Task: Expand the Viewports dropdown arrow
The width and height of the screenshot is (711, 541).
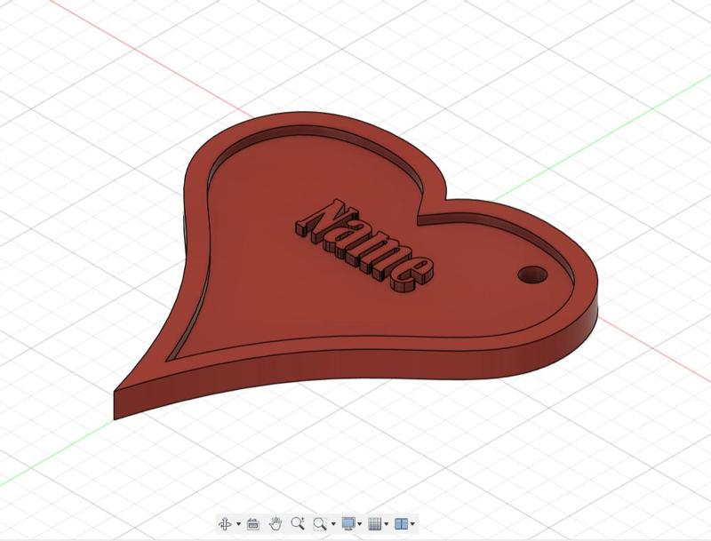Action: [x=413, y=524]
